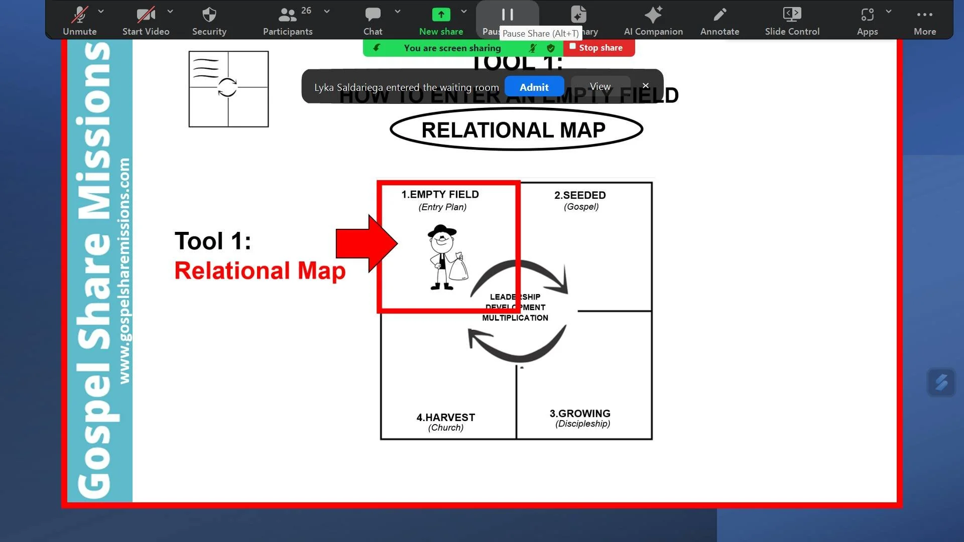Open the More options menu
The height and width of the screenshot is (542, 964).
coord(924,20)
